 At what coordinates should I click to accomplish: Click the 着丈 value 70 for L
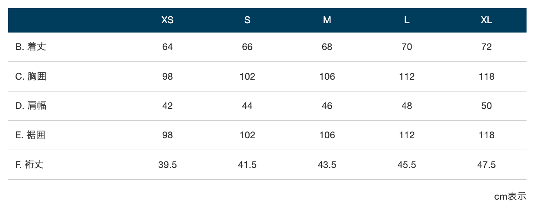point(407,47)
